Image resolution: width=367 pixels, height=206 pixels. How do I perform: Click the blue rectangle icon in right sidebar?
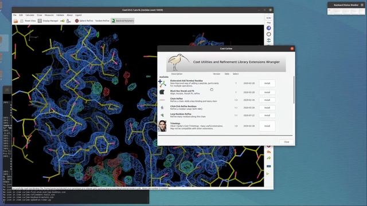269,167
